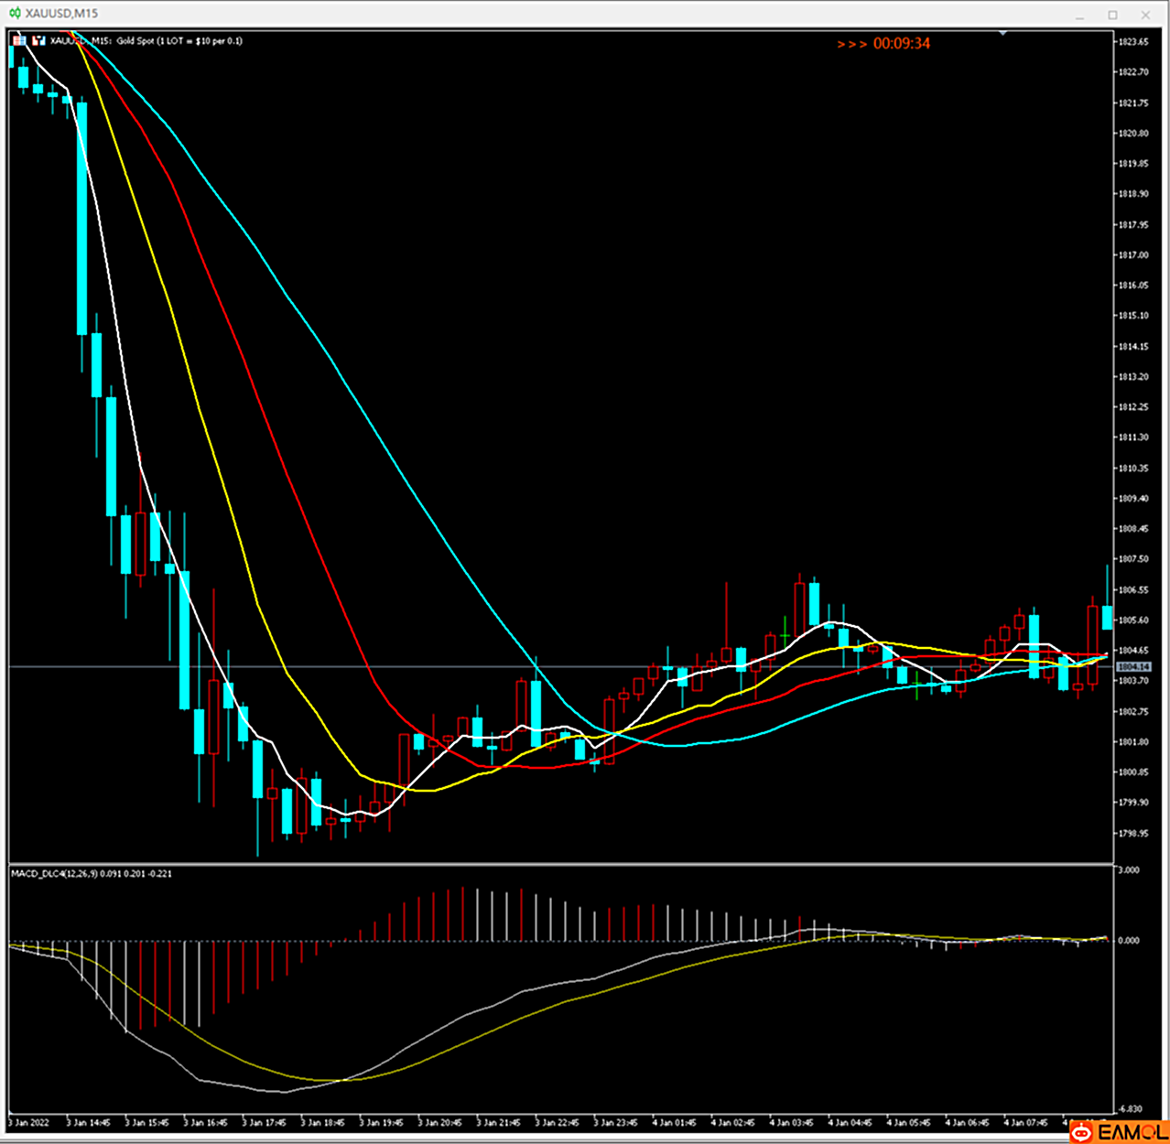Screen dimensions: 1170x1144
Task: Click the 1810.35 price scale label
Action: point(1133,468)
